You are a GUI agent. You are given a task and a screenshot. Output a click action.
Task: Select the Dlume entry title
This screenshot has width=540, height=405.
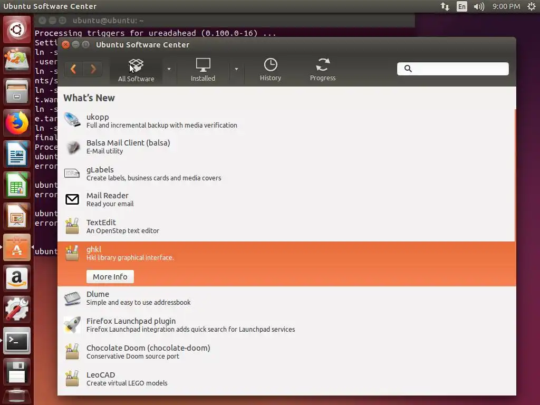point(98,294)
